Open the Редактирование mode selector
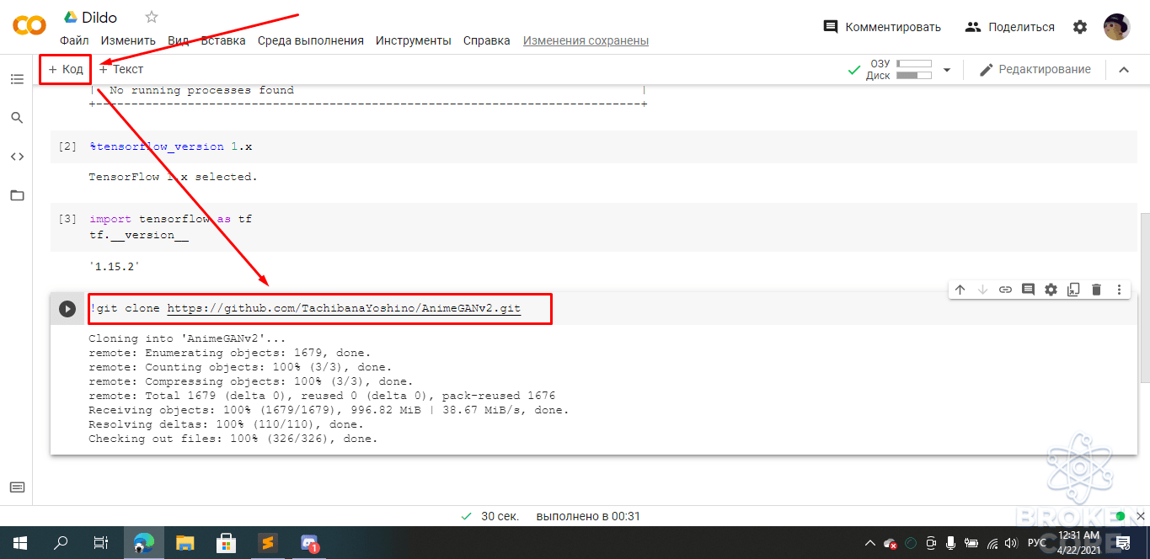1150x559 pixels. (1035, 70)
